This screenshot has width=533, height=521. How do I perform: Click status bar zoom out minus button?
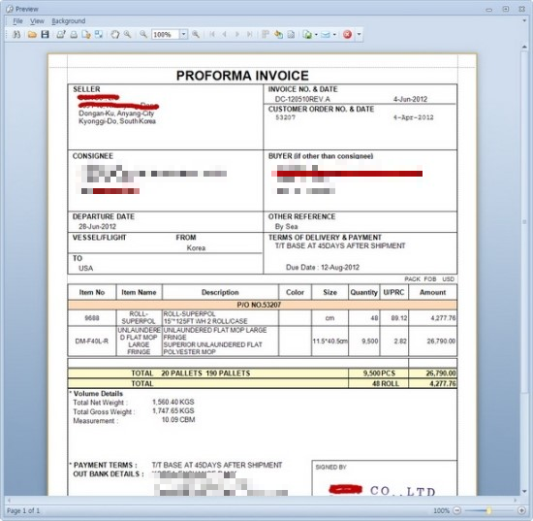click(x=457, y=510)
